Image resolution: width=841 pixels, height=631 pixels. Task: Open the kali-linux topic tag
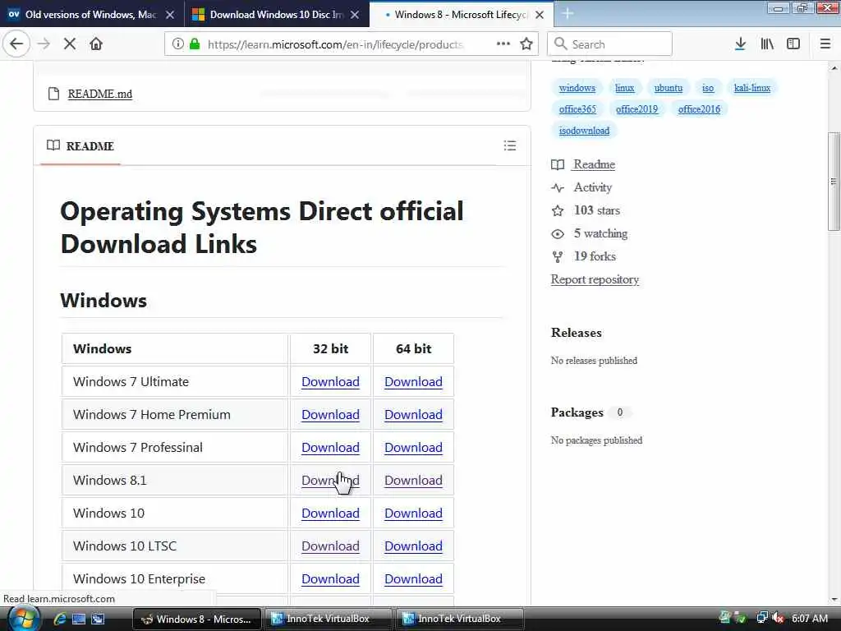pos(752,88)
